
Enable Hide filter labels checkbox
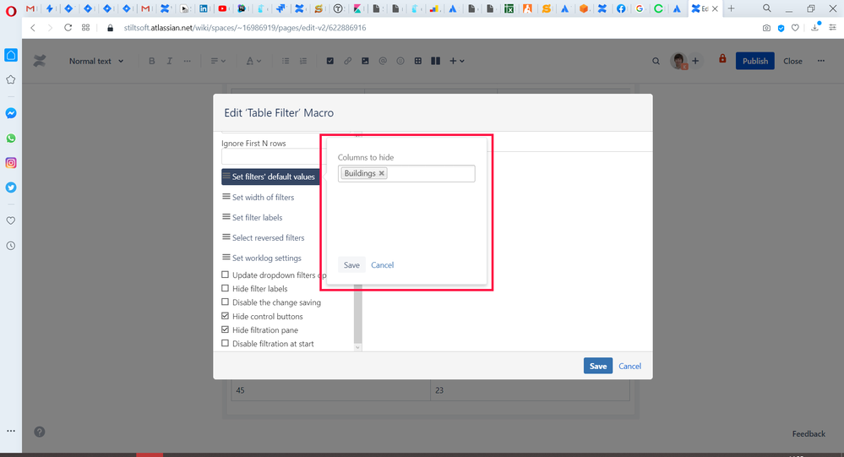[225, 289]
